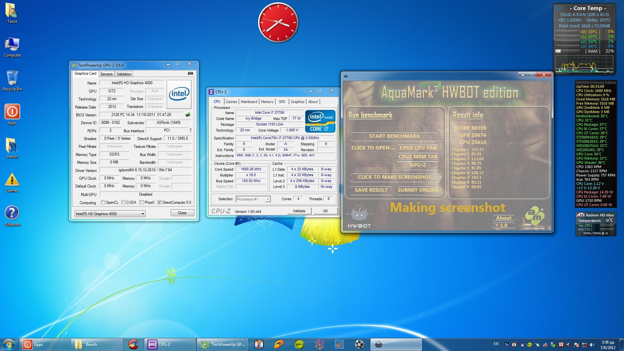
Task: Toggle the PhysX checkbox in GPU-Z
Action: [142, 202]
